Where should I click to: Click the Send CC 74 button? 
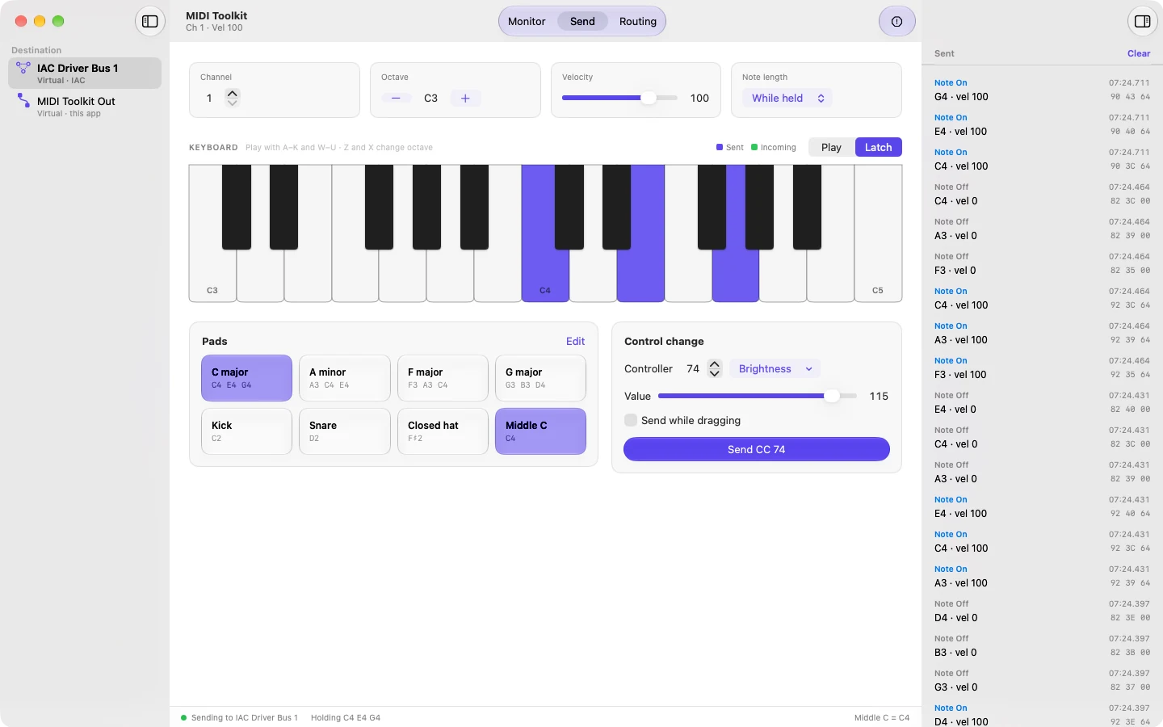click(x=756, y=449)
